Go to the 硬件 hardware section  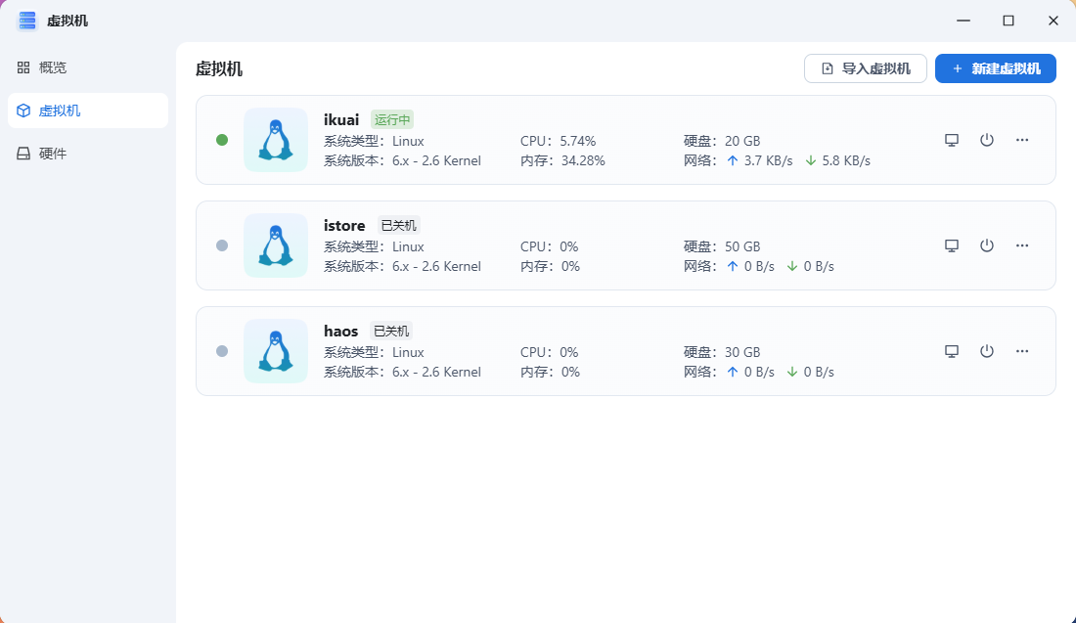tap(53, 154)
